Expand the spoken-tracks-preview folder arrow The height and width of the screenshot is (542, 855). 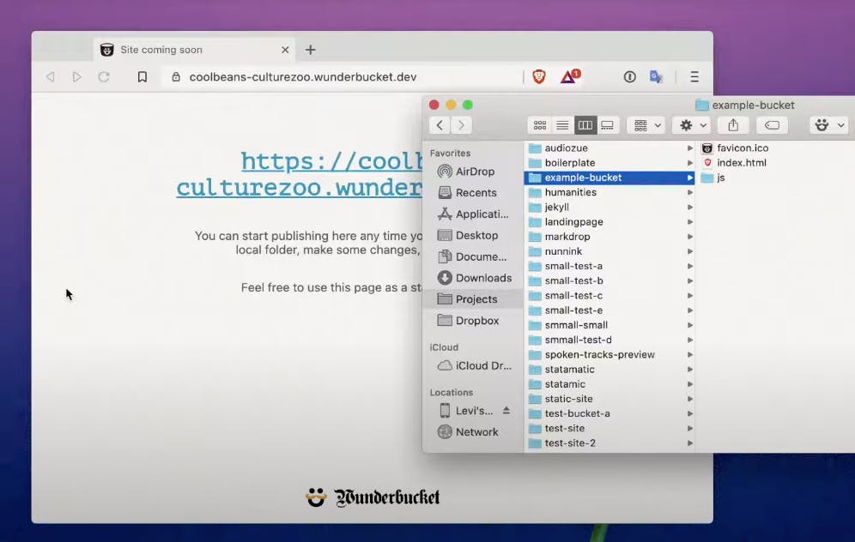(x=690, y=354)
